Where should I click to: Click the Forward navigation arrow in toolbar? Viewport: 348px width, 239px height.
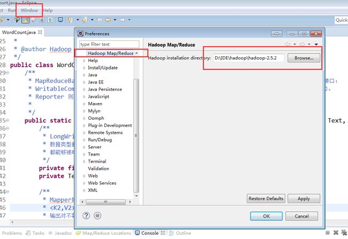[x=122, y=20]
